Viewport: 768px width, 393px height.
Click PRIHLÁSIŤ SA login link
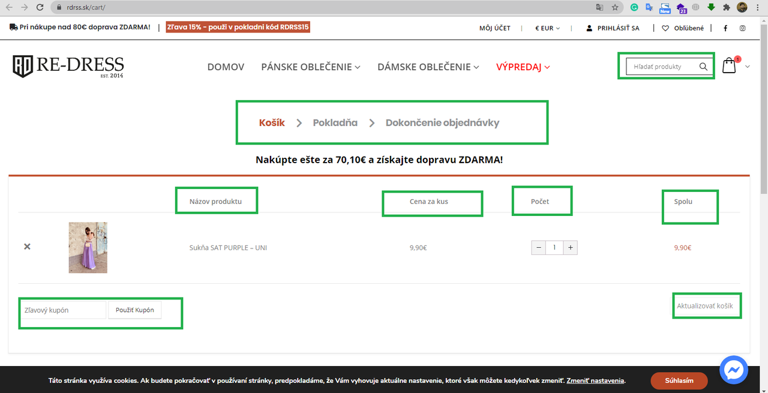click(619, 28)
